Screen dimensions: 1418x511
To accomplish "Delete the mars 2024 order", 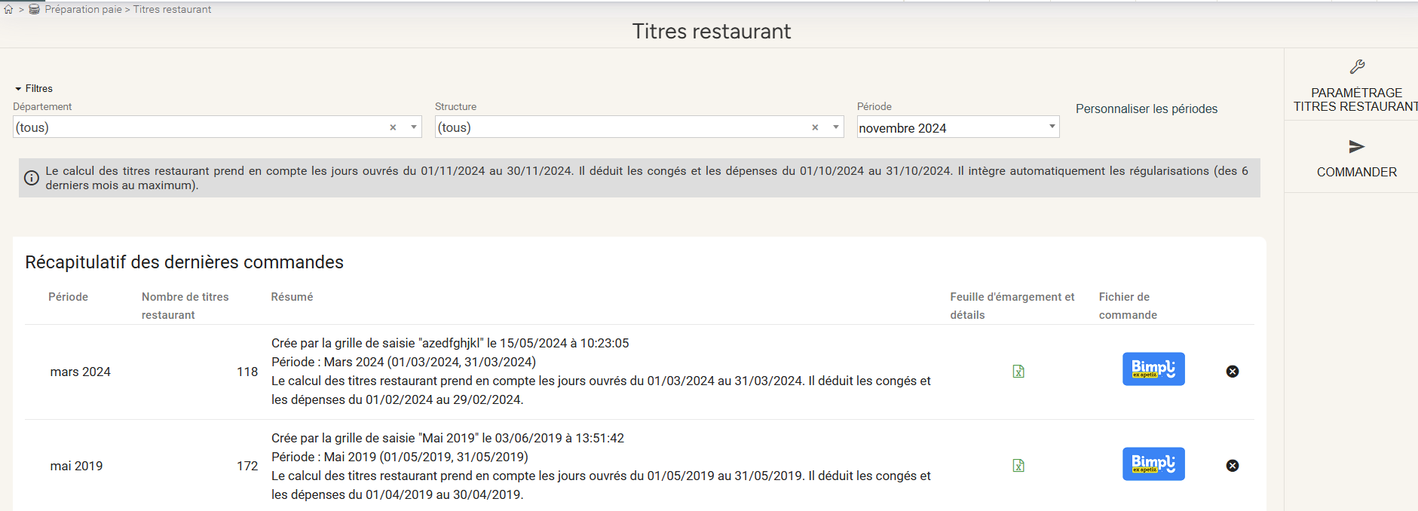I will [x=1233, y=372].
